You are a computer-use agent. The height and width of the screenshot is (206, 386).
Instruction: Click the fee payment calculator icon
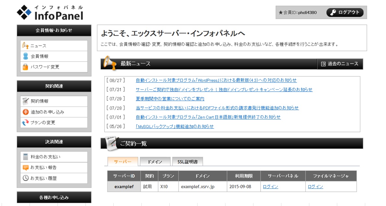tap(25, 157)
